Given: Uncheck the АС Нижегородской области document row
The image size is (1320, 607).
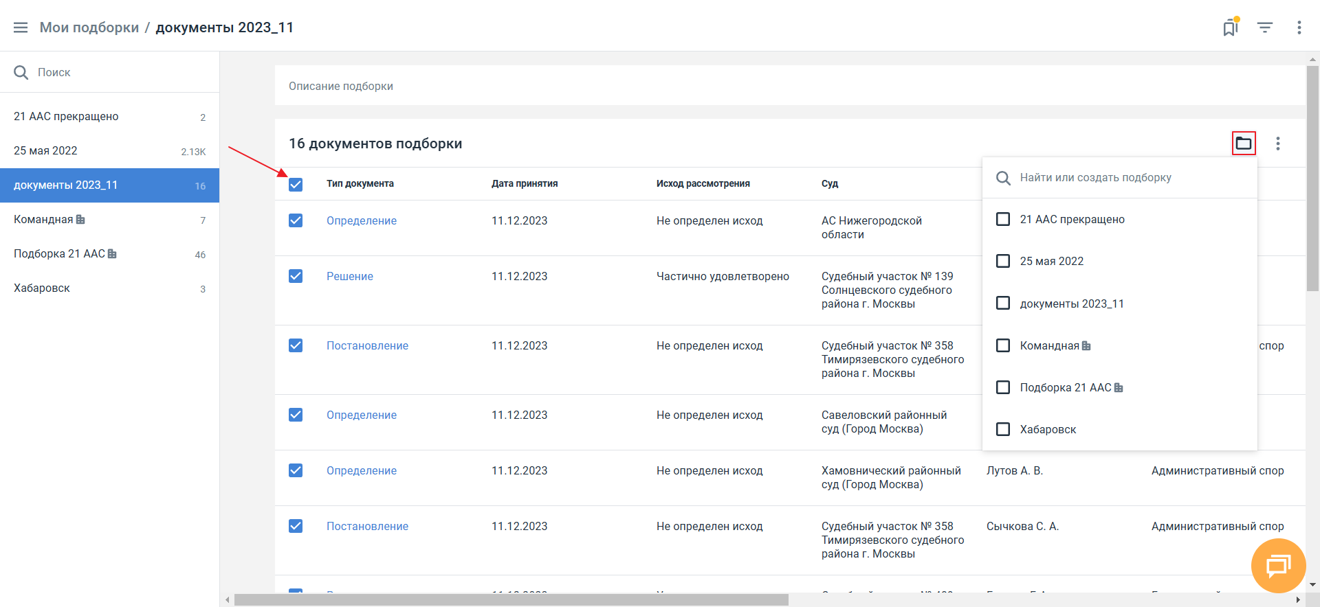Looking at the screenshot, I should pos(296,220).
